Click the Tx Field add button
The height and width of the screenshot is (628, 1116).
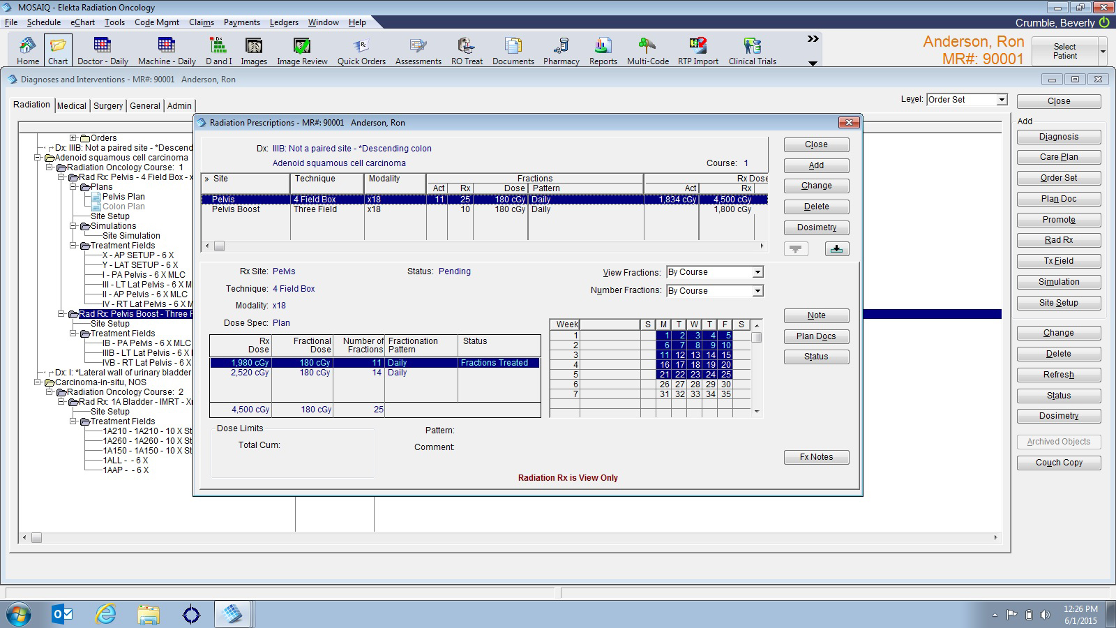click(1059, 261)
